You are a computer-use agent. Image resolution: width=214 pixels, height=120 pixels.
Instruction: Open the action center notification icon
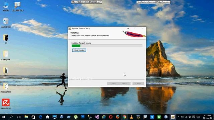click(x=194, y=117)
